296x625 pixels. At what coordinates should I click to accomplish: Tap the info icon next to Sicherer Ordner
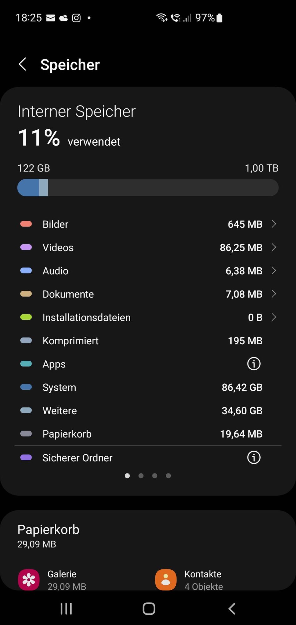[x=253, y=457]
